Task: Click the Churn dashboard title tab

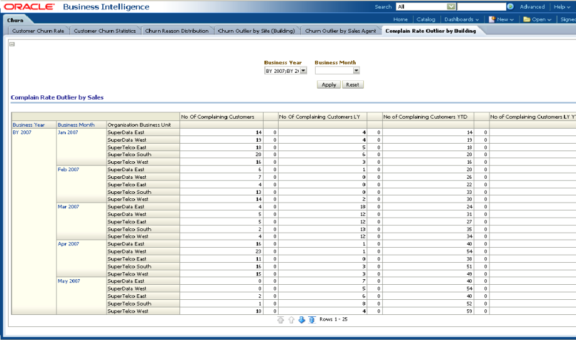Action: [15, 20]
